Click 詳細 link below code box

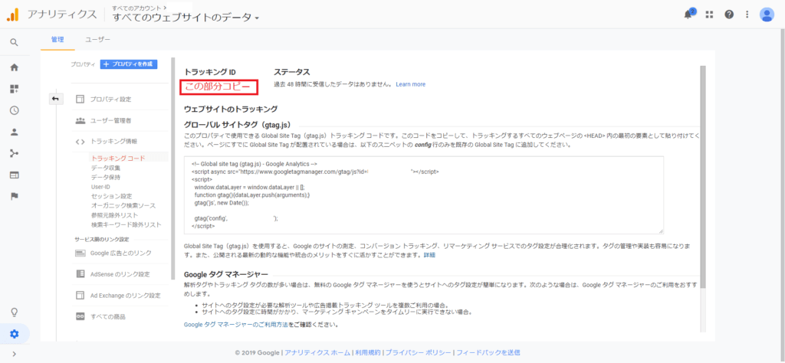(429, 255)
